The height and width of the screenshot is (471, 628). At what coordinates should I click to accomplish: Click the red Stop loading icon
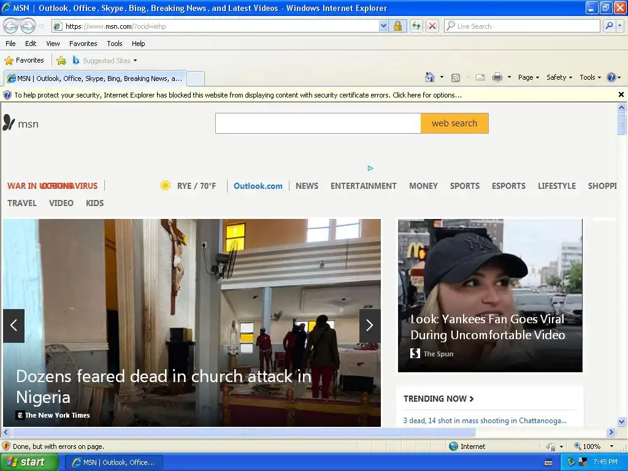coord(432,26)
